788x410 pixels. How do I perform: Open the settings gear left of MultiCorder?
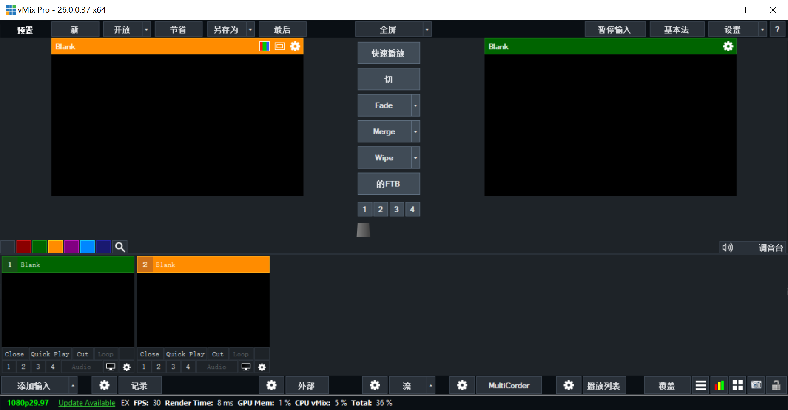[462, 386]
